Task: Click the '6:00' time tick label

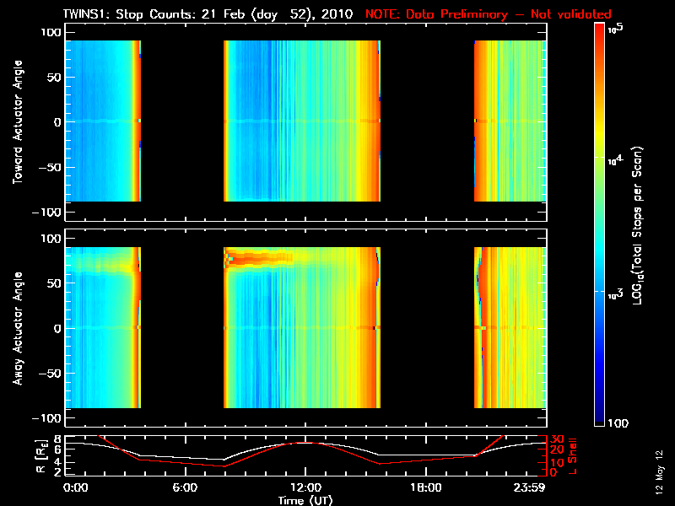Action: click(185, 487)
